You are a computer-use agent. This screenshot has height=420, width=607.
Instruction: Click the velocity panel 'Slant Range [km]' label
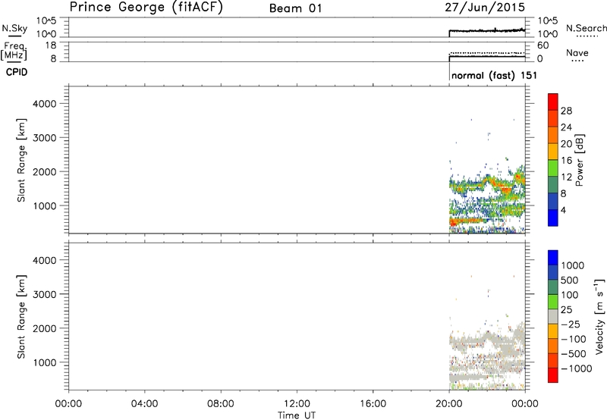21,317
